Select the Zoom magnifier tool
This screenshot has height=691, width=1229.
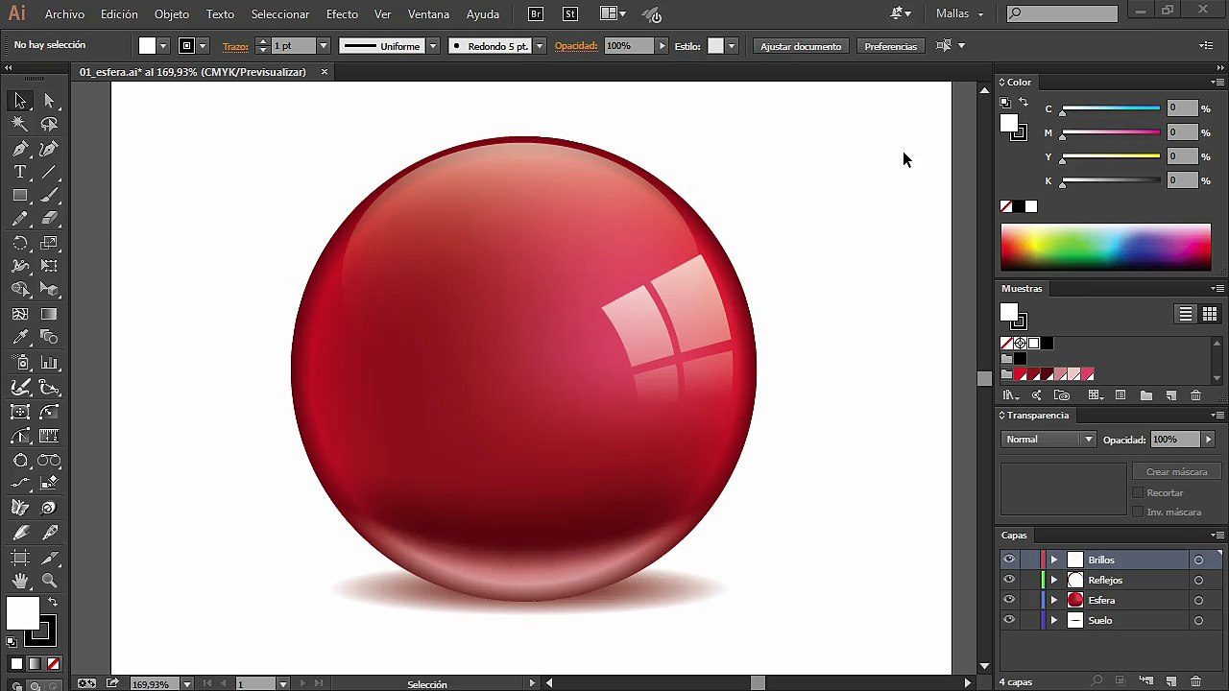pos(50,581)
